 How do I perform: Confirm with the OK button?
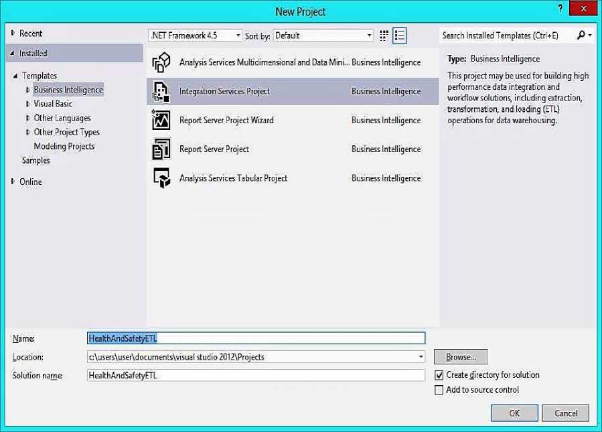[514, 413]
